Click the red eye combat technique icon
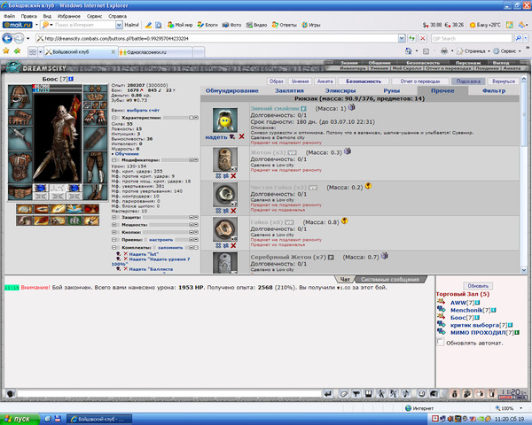 [x=91, y=209]
